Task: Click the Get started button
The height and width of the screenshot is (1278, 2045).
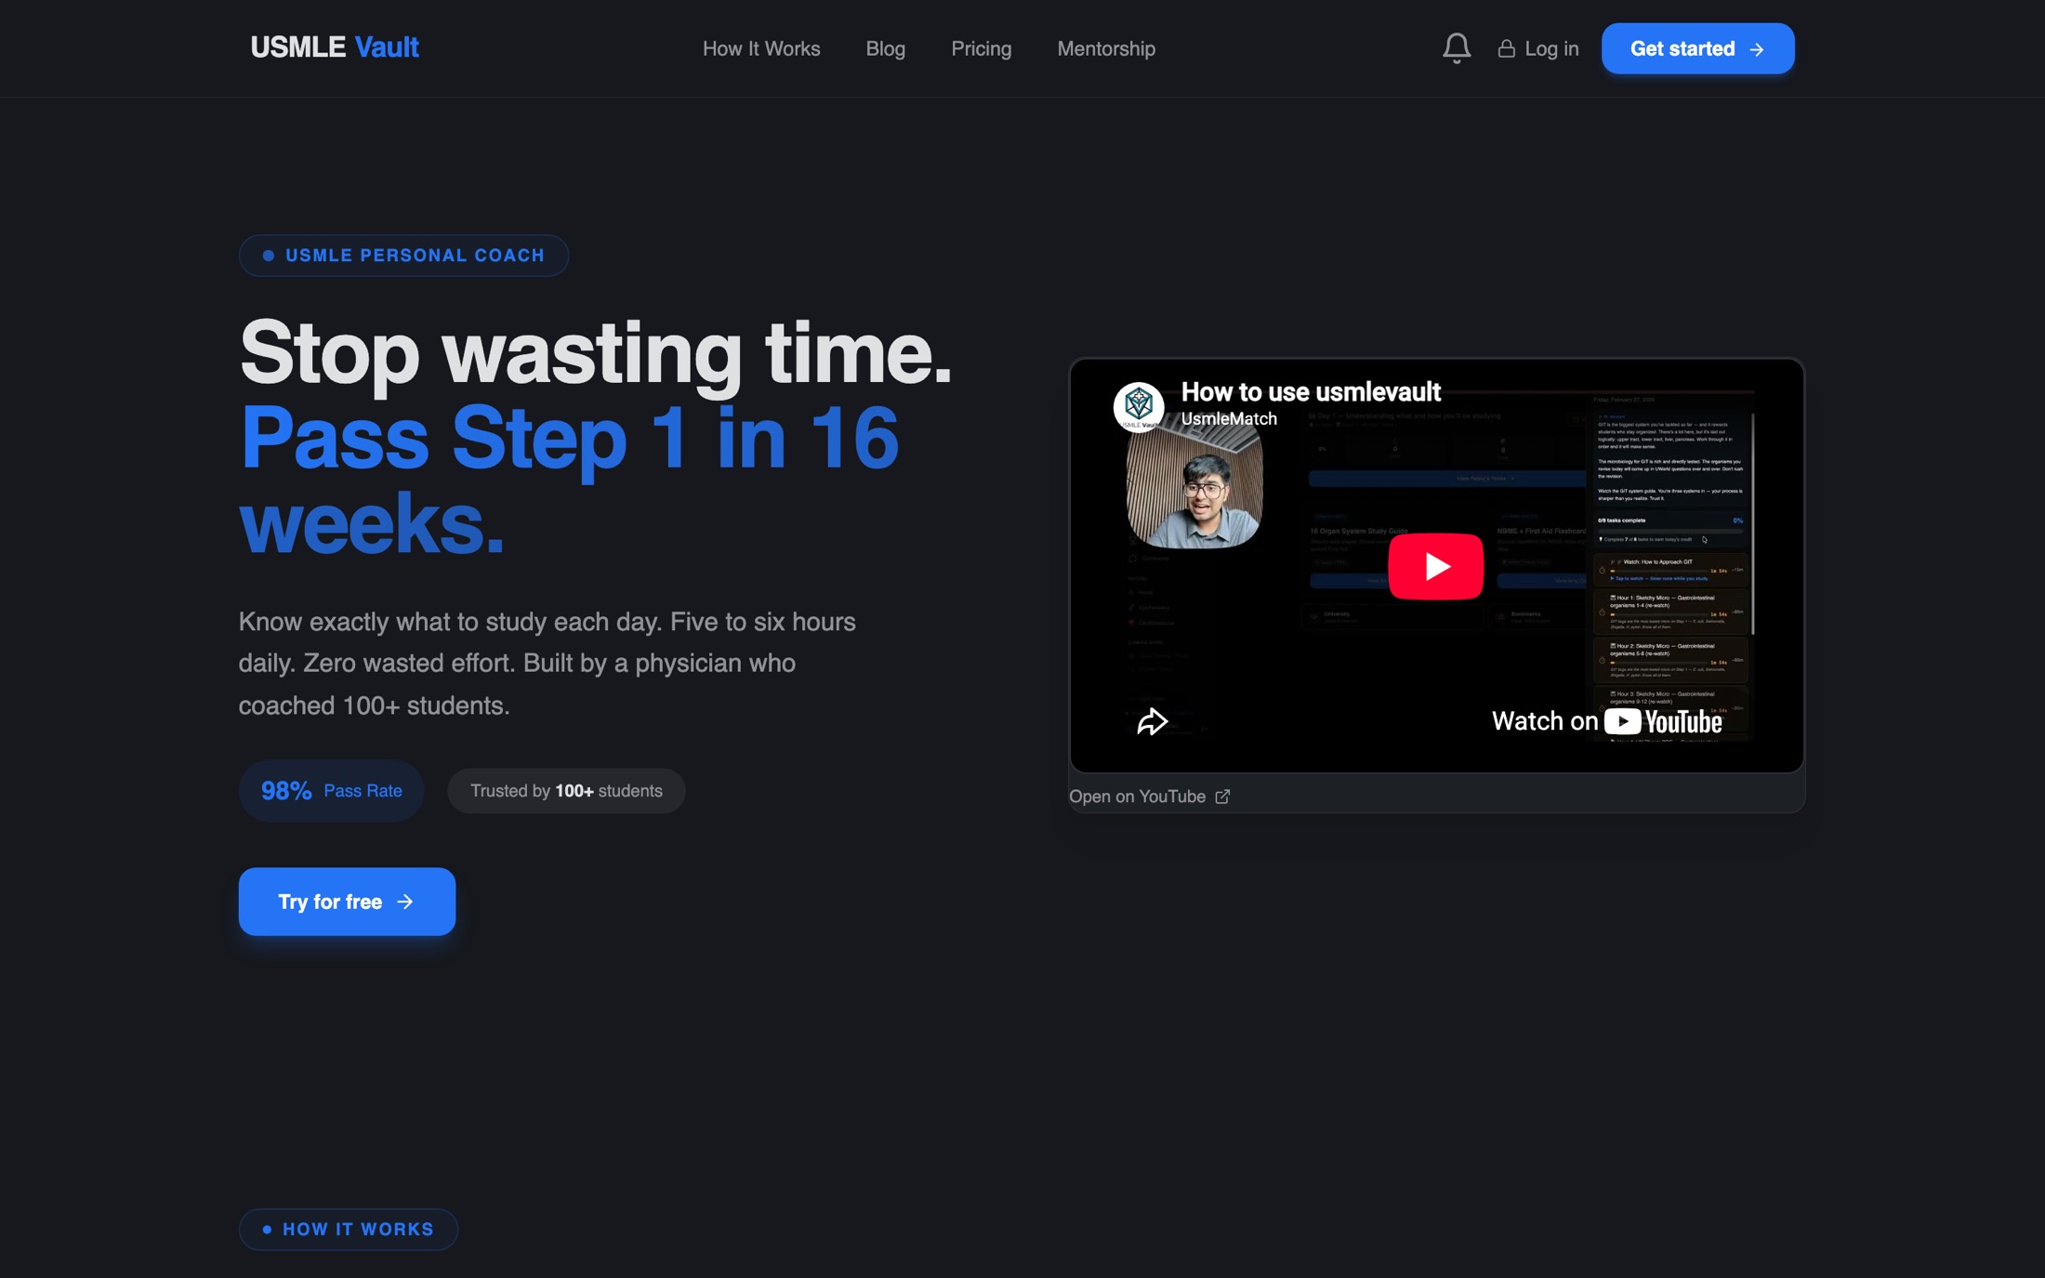Action: tap(1697, 48)
